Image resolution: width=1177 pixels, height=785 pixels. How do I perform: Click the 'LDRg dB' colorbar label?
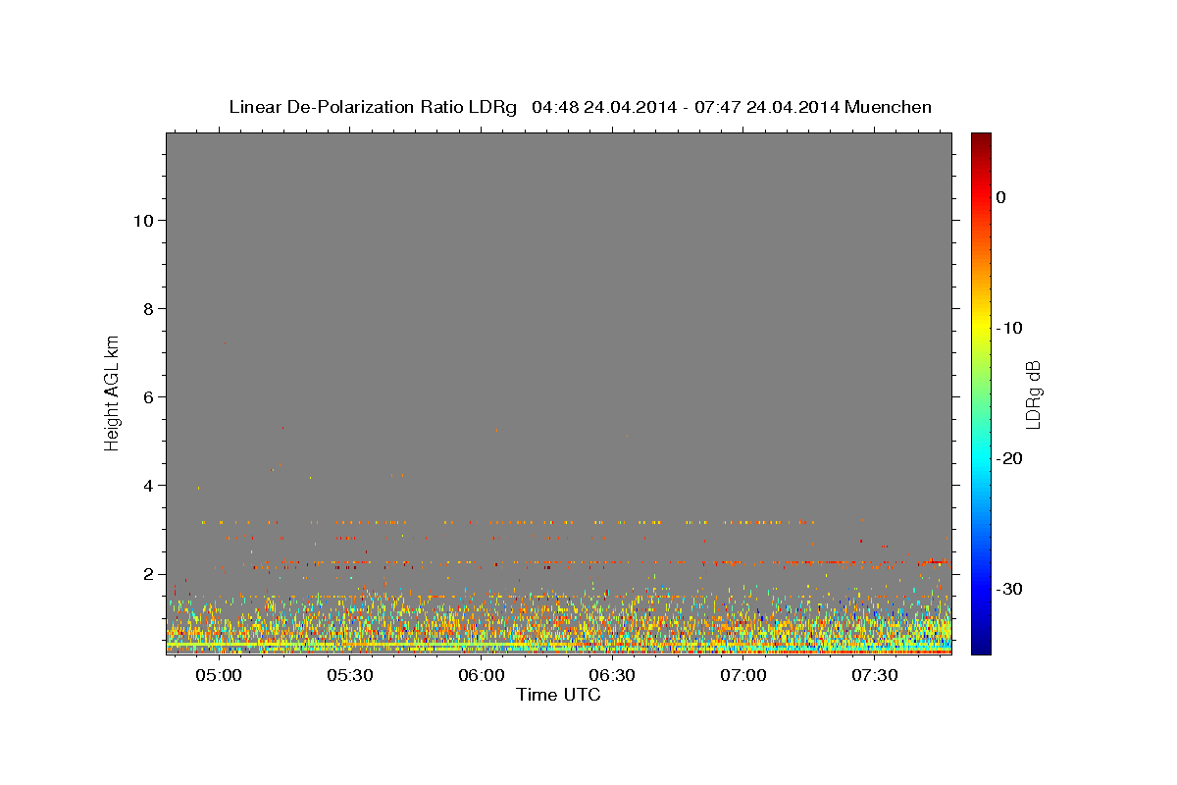pos(1033,394)
